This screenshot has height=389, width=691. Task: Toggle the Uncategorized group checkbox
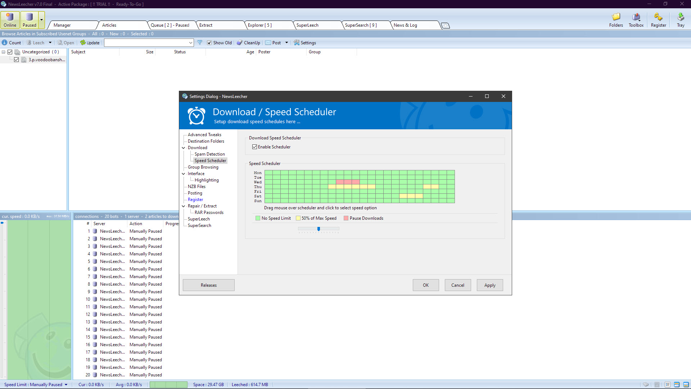pos(10,52)
